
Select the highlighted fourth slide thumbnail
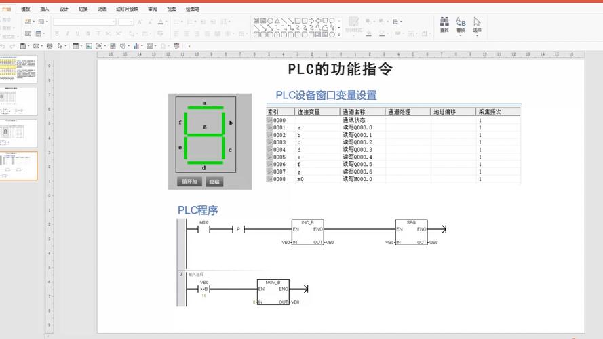(18, 165)
